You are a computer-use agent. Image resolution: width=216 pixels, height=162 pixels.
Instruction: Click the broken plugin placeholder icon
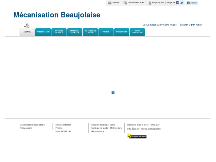113,92
